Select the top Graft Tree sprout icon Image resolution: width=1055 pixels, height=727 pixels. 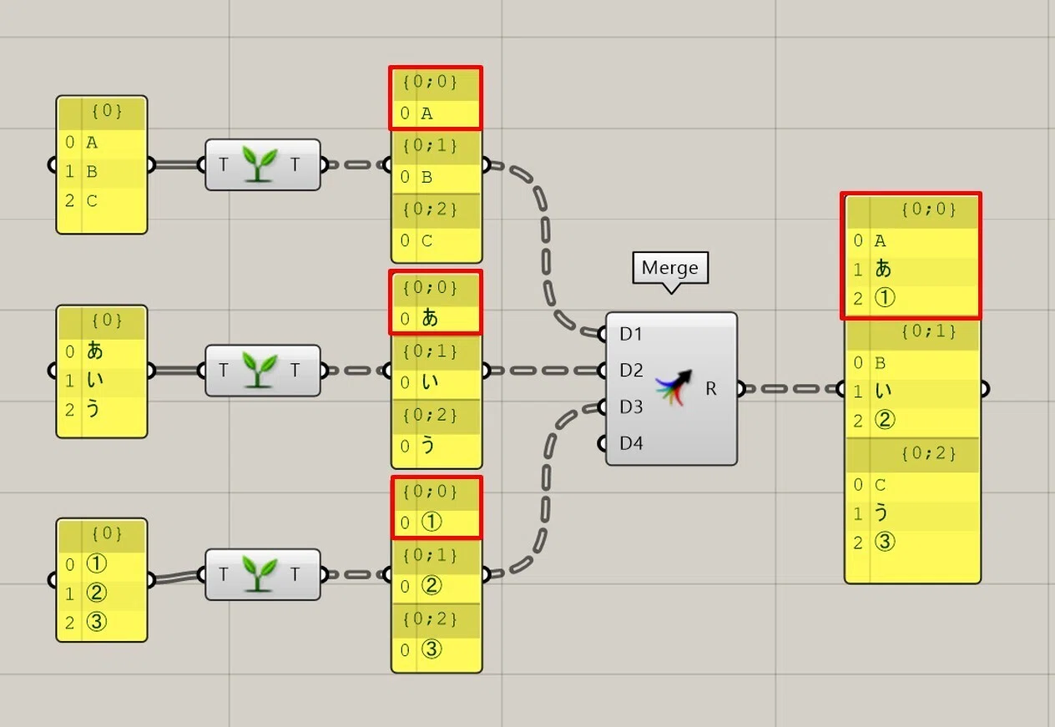point(259,164)
